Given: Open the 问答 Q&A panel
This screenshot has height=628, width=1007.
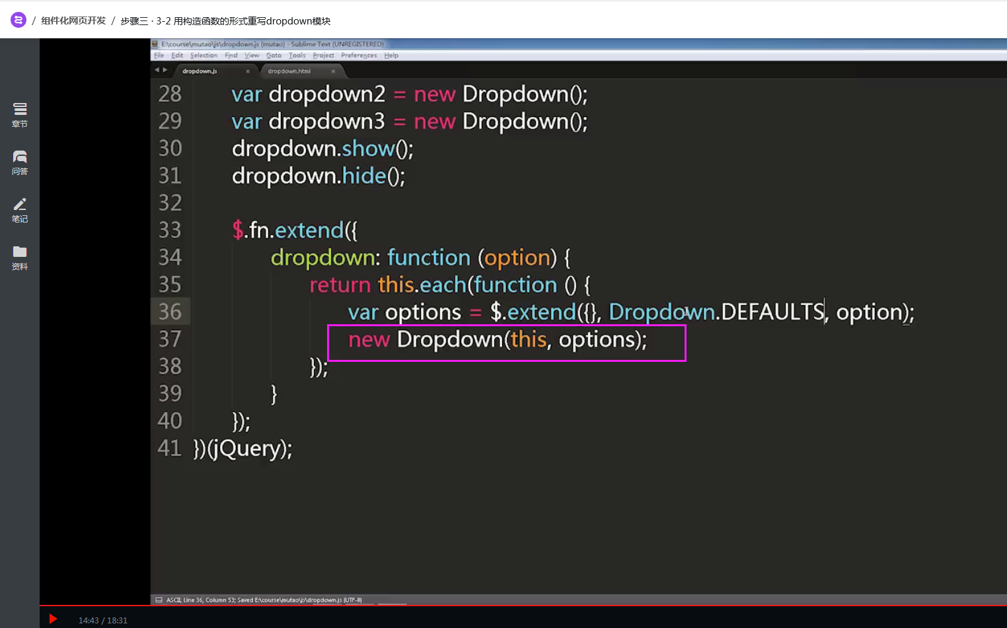Looking at the screenshot, I should [20, 162].
